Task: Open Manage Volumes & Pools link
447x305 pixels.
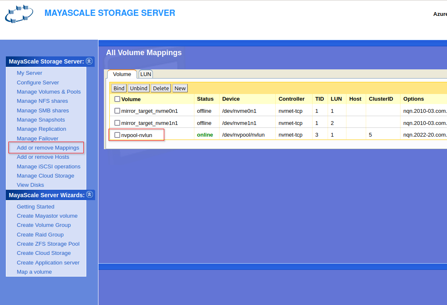Action: click(x=49, y=91)
